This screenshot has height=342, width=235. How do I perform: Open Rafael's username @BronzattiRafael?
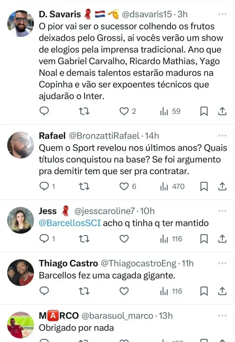pyautogui.click(x=104, y=136)
